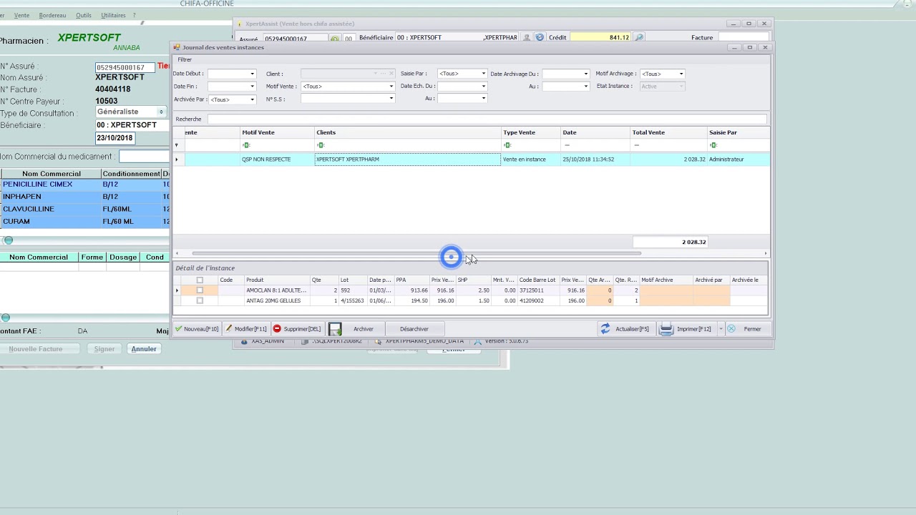Click the Clients column filter icon

coord(321,145)
